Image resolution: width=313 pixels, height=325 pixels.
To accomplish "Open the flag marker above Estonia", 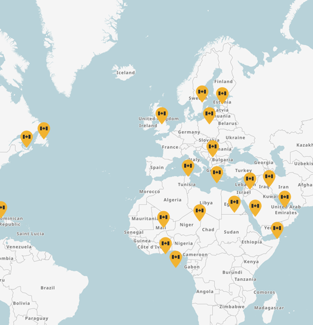I will click(x=222, y=95).
